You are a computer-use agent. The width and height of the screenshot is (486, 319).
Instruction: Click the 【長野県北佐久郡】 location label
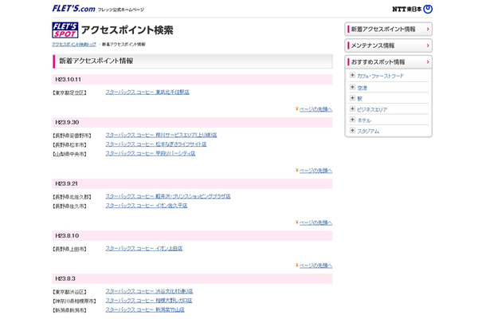point(72,197)
